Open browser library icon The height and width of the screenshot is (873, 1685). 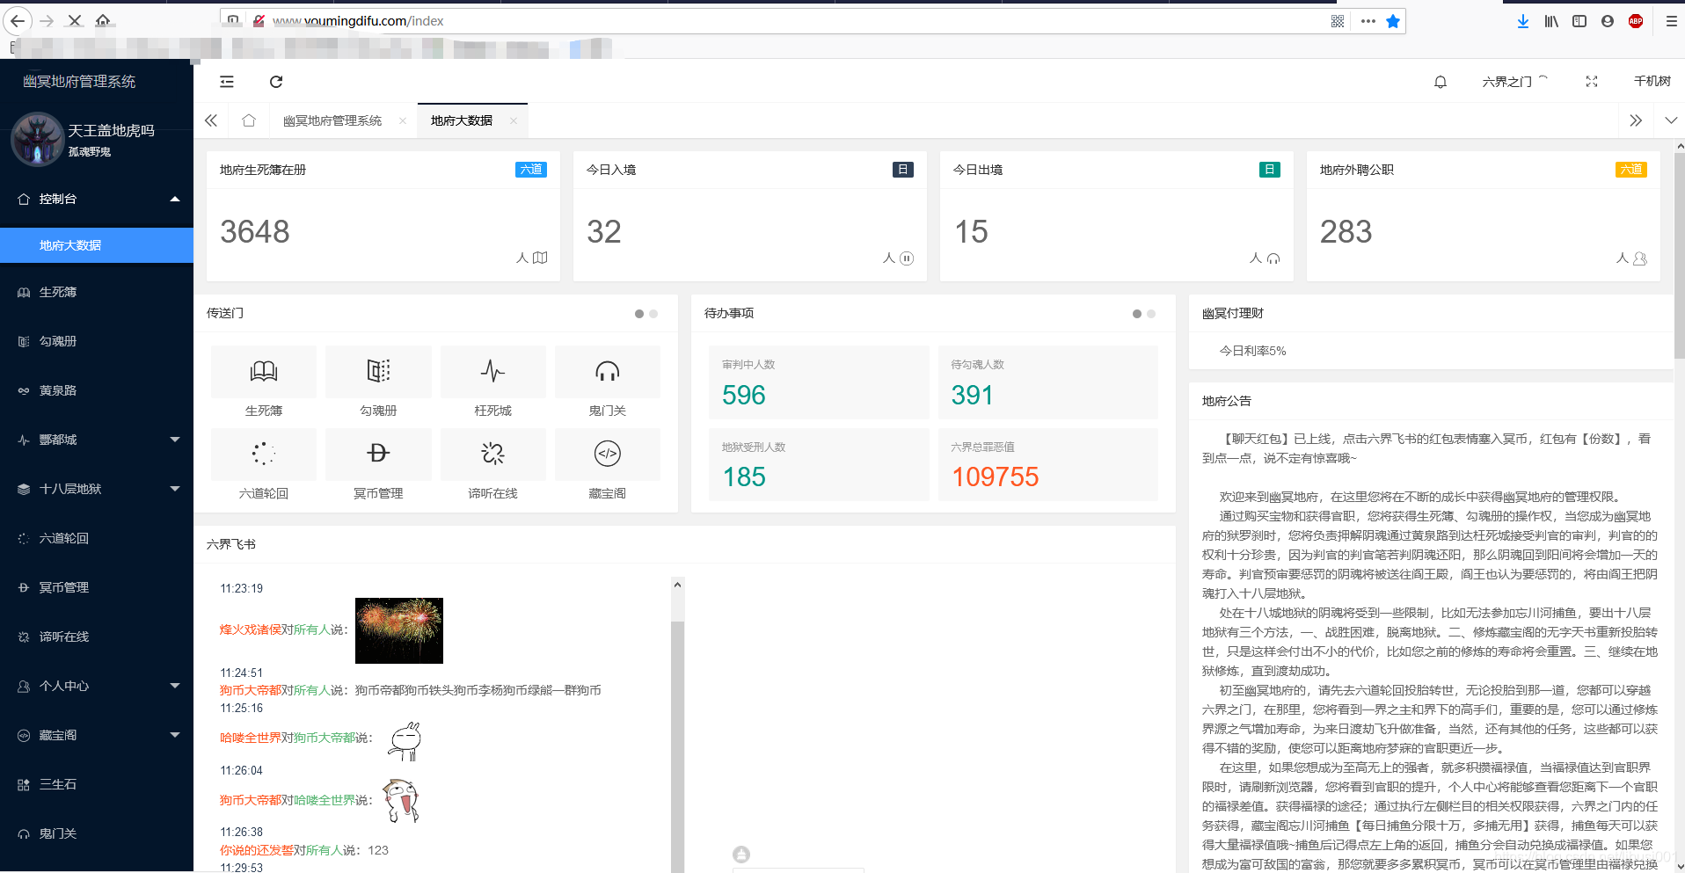pos(1551,21)
